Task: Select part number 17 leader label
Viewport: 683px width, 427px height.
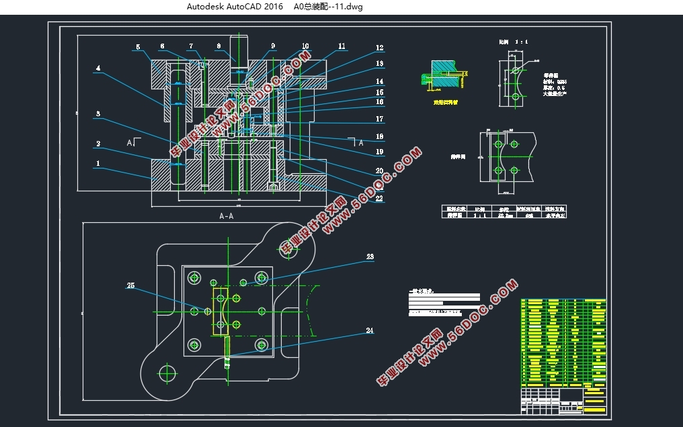Action: coord(380,120)
